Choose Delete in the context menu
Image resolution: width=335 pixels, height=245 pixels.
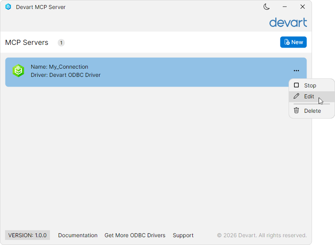(x=312, y=111)
